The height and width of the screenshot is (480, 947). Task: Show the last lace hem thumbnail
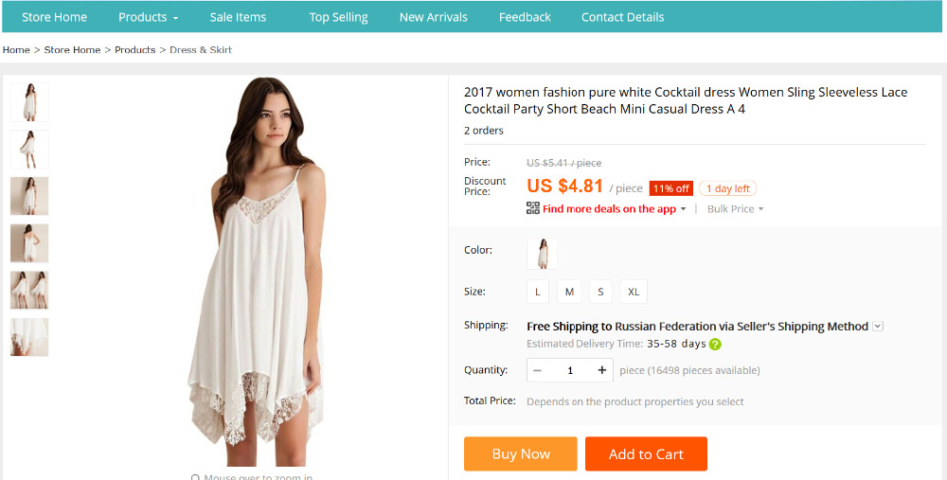point(29,337)
